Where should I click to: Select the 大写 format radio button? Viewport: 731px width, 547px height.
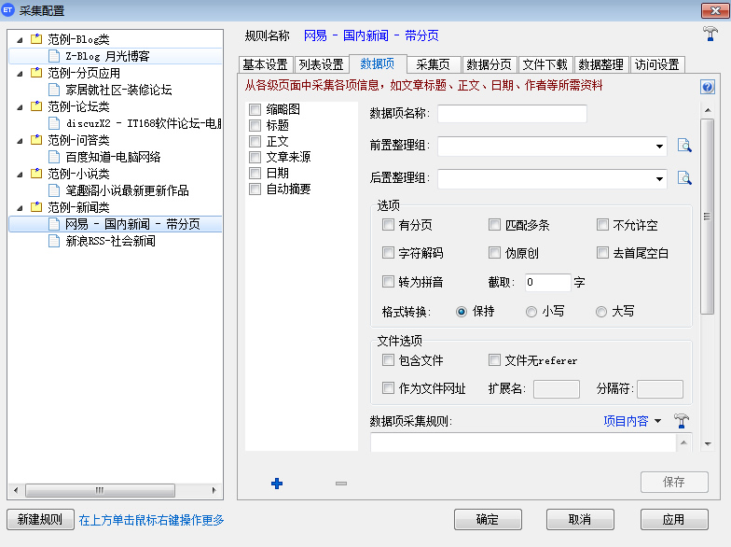601,312
